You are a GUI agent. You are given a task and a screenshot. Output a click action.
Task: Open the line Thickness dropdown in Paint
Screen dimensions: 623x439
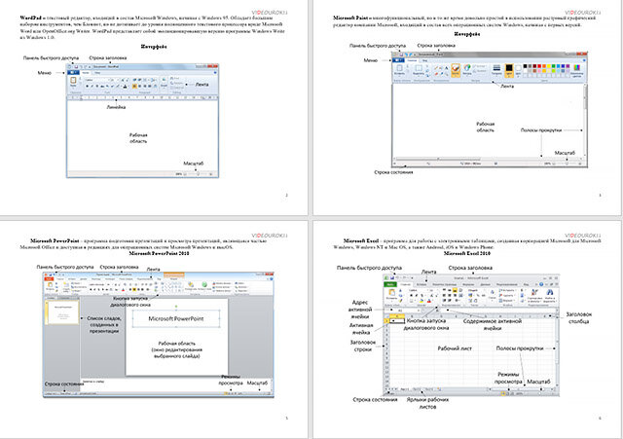click(496, 69)
